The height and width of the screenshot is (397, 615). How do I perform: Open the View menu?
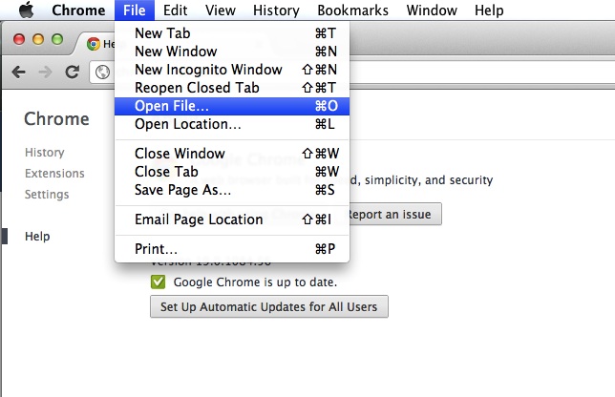click(x=221, y=10)
